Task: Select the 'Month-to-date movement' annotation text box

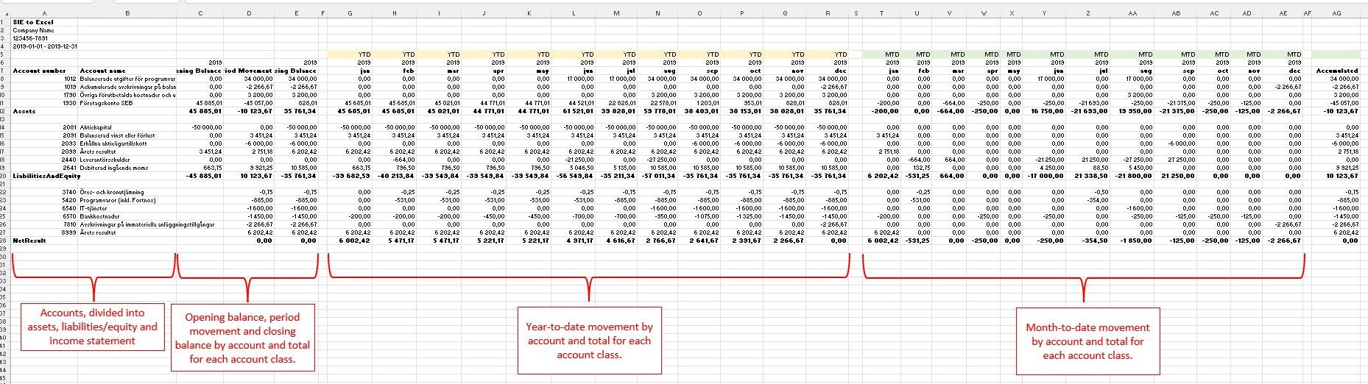Action: [1087, 341]
